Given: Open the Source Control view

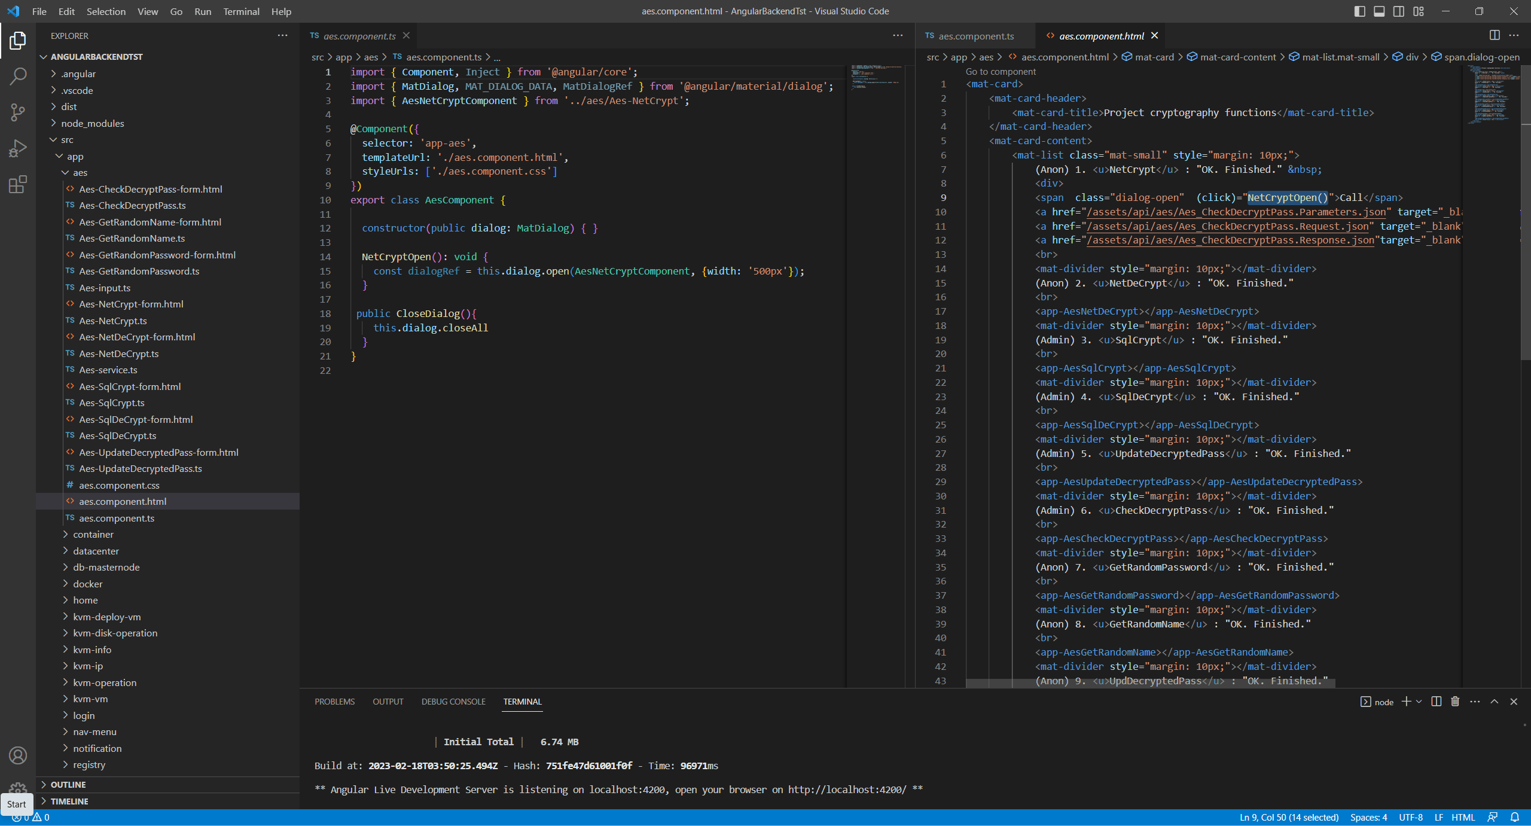Looking at the screenshot, I should pos(17,112).
